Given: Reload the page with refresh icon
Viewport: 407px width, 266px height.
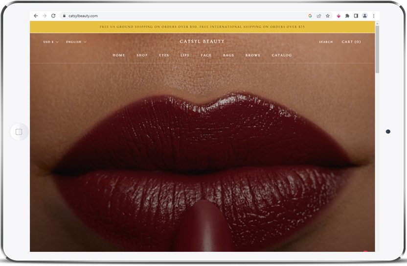Looking at the screenshot, I should (53, 16).
